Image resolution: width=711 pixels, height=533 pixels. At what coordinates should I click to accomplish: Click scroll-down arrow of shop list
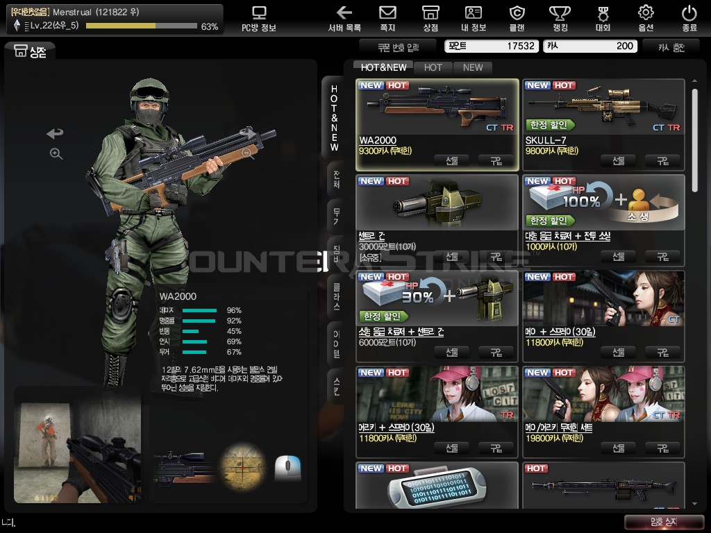coord(694,504)
